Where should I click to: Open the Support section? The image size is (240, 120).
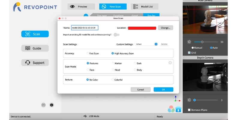pyautogui.click(x=35, y=63)
